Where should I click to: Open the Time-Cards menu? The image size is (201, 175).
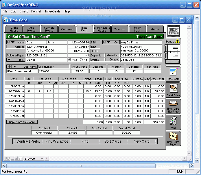click(x=52, y=11)
